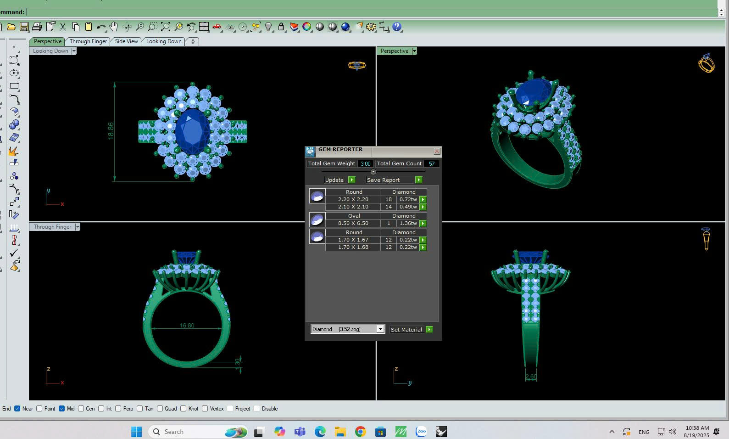The image size is (729, 439).
Task: Enable the Cen object snap checkbox
Action: point(81,409)
